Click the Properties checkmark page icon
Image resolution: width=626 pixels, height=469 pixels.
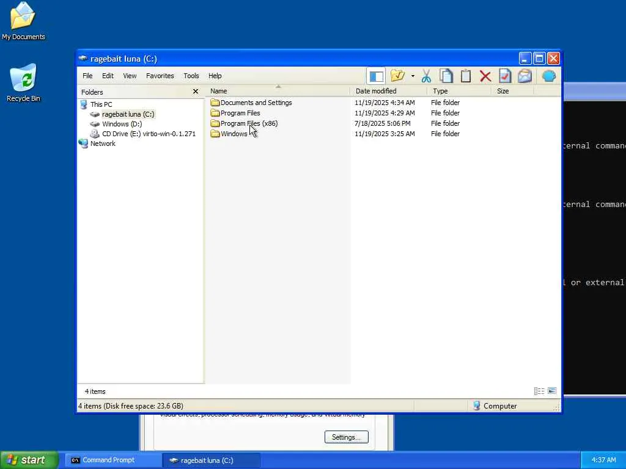coord(505,76)
